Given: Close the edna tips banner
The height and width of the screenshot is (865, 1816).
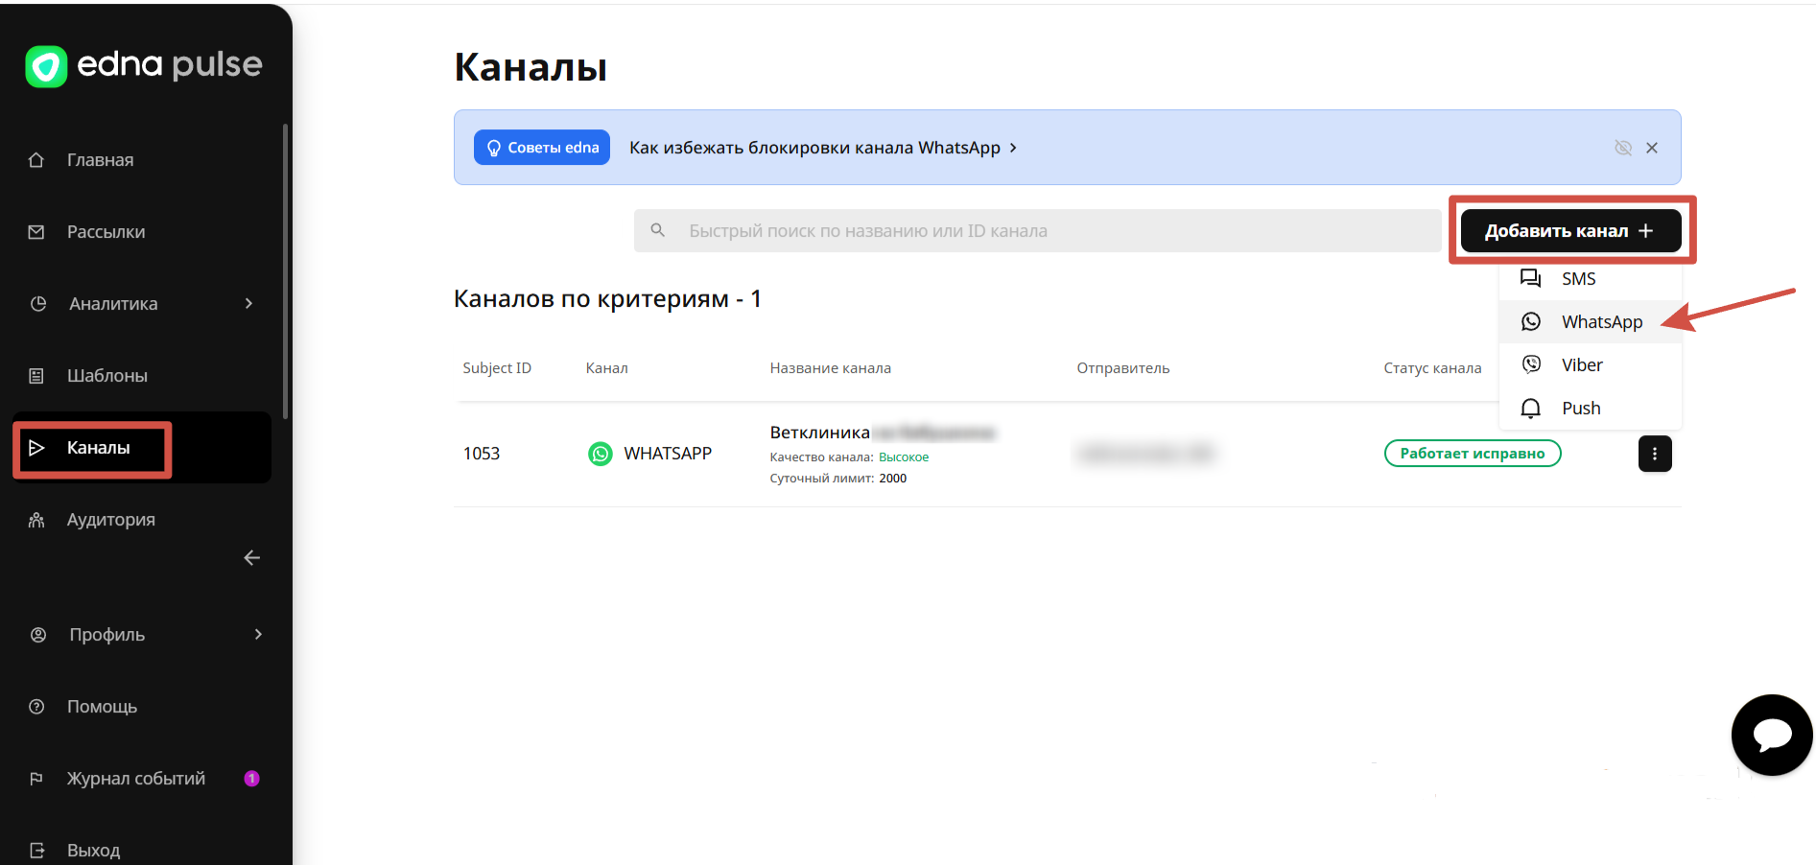Looking at the screenshot, I should (1652, 148).
